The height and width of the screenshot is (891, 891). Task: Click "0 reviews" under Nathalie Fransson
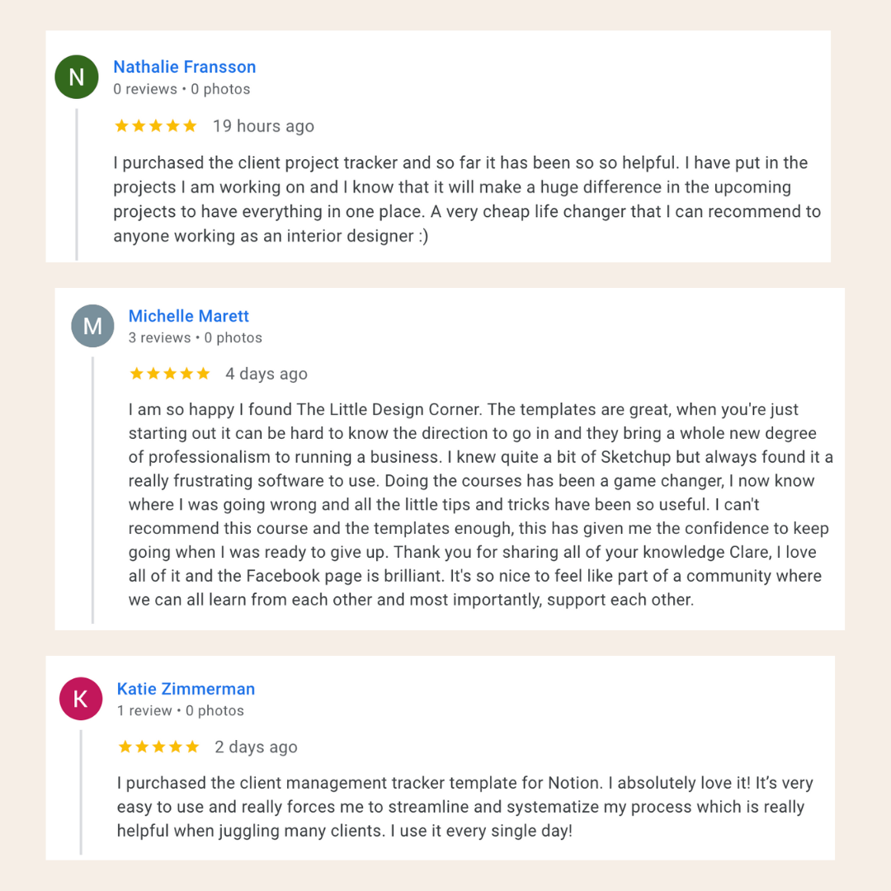[x=145, y=89]
